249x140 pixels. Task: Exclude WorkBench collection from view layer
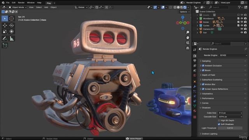(238, 18)
